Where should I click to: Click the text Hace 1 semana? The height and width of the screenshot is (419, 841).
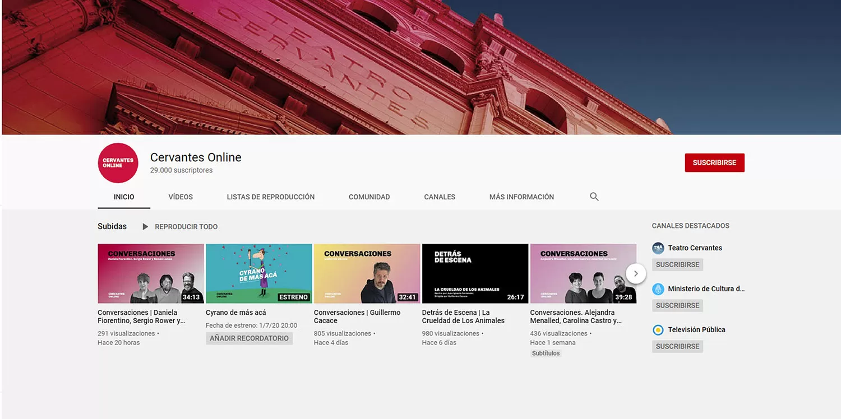(x=553, y=343)
